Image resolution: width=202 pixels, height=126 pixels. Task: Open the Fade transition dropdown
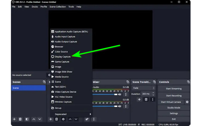pyautogui.click(x=143, y=88)
